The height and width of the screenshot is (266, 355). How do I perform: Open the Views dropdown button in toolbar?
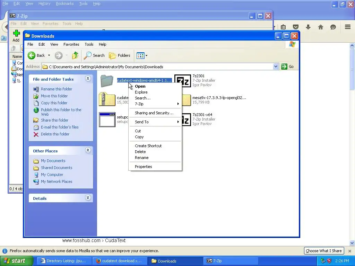point(142,55)
